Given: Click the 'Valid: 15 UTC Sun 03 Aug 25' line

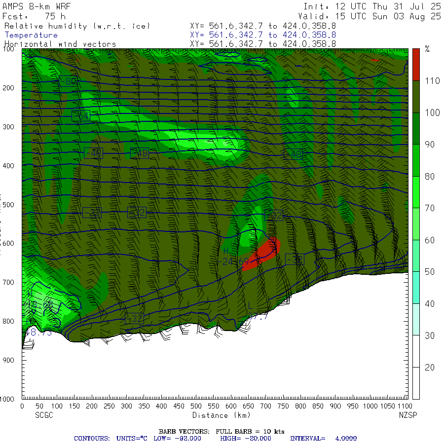Looking at the screenshot, I should tap(369, 16).
